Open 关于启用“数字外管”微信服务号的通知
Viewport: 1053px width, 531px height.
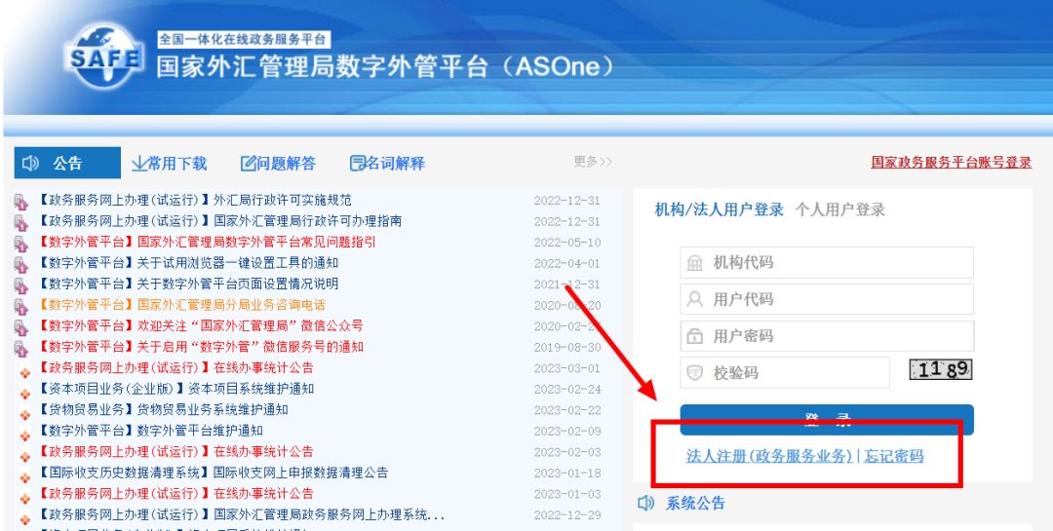coord(200,347)
